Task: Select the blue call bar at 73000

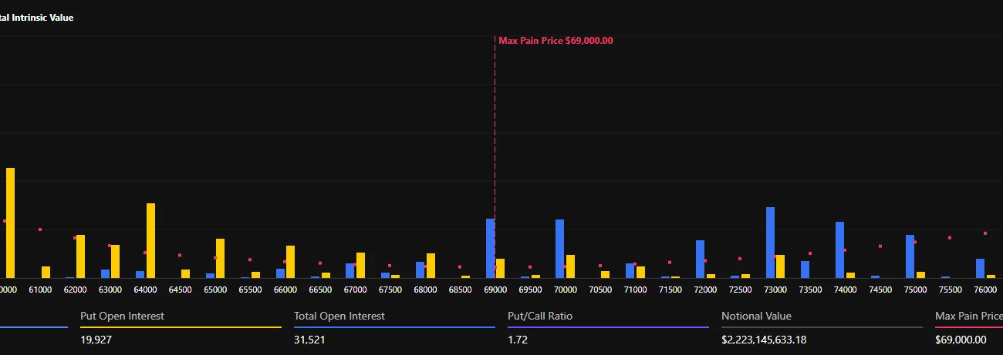Action: click(x=770, y=243)
